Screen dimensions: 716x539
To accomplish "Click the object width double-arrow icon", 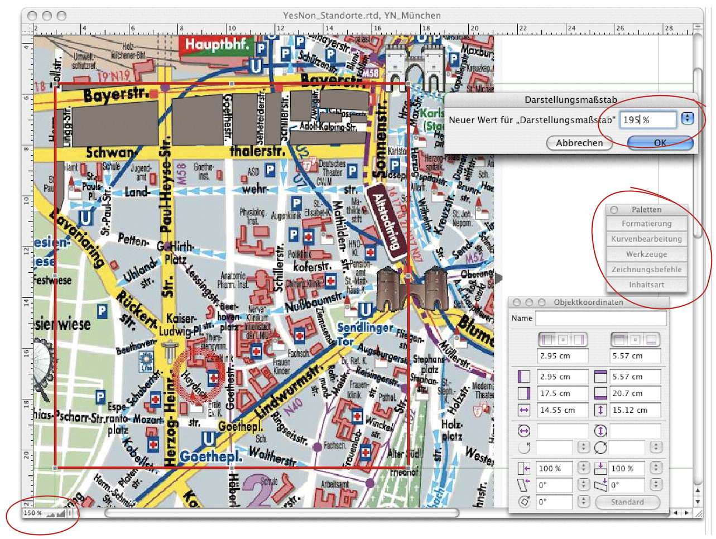I will click(523, 410).
